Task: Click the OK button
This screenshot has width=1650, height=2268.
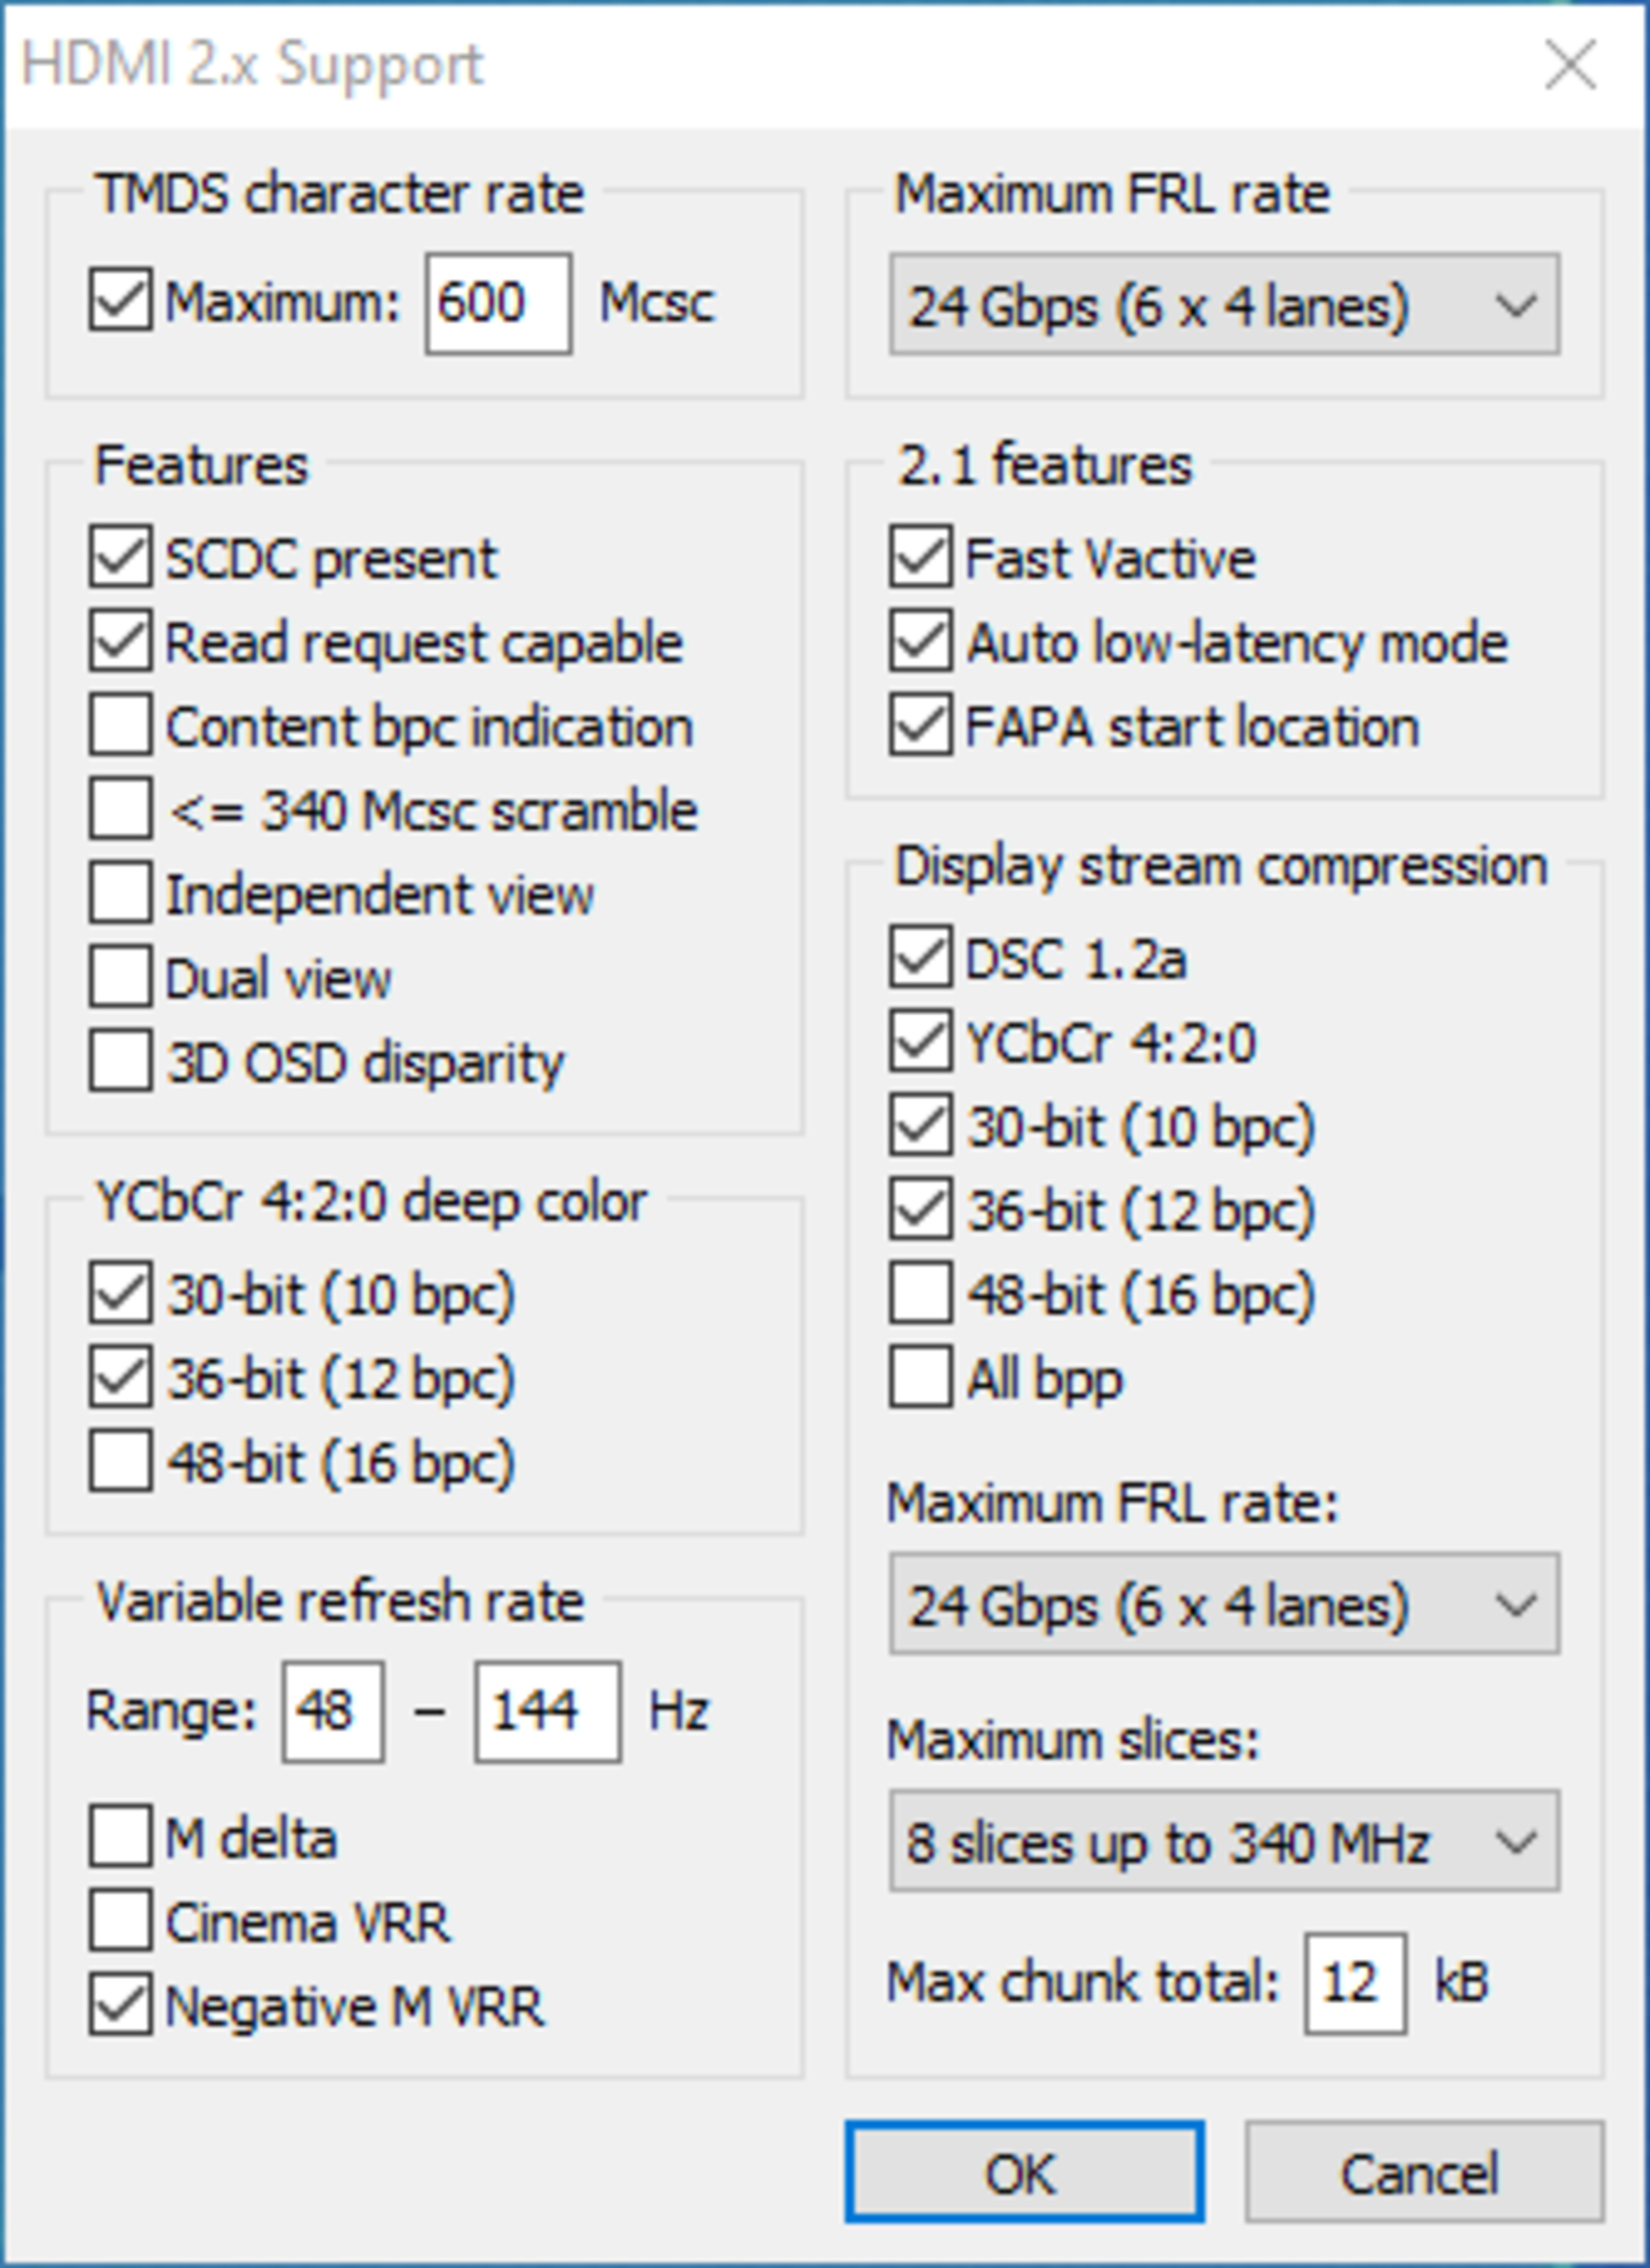Action: [1023, 2172]
